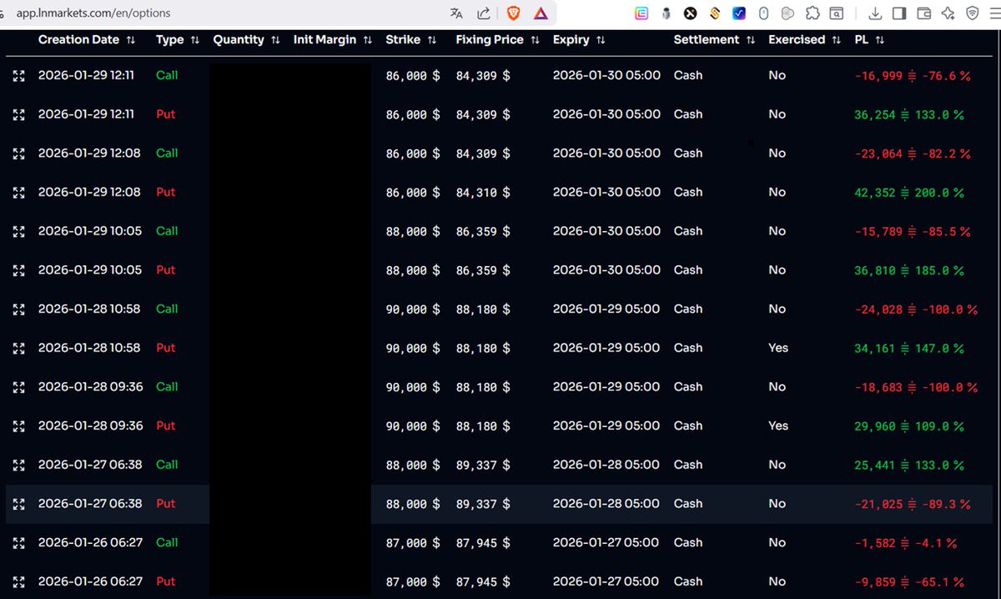Select PL value -1,582 at -4.1 %
The width and height of the screenshot is (1001, 599).
(x=906, y=543)
